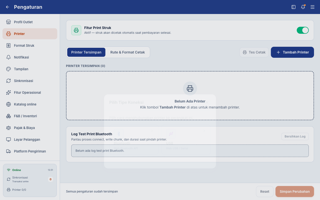The image size is (320, 200).
Task: Open Format Struk settings
Action: (x=30, y=45)
